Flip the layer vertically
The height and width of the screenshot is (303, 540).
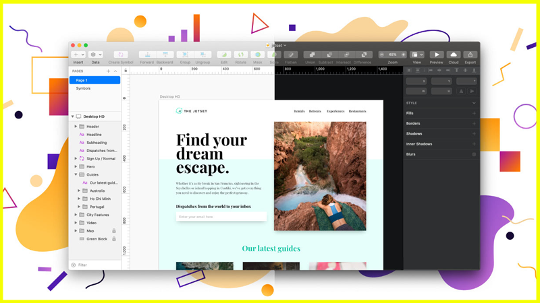[x=472, y=91]
